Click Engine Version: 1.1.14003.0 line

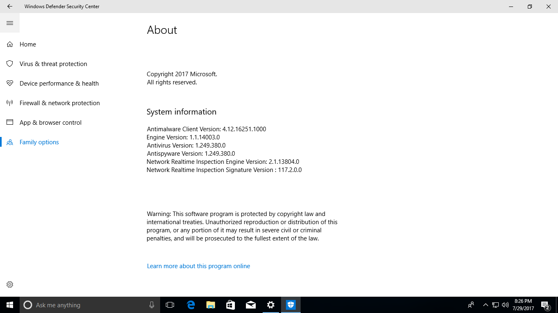point(183,137)
